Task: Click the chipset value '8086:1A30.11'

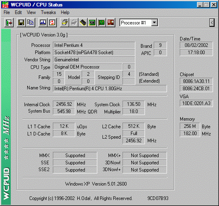Action: [x=196, y=81]
